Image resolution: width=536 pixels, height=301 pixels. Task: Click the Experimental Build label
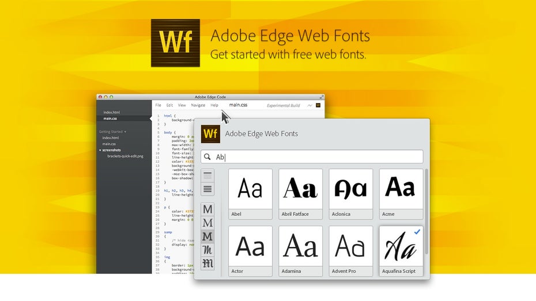pyautogui.click(x=283, y=105)
